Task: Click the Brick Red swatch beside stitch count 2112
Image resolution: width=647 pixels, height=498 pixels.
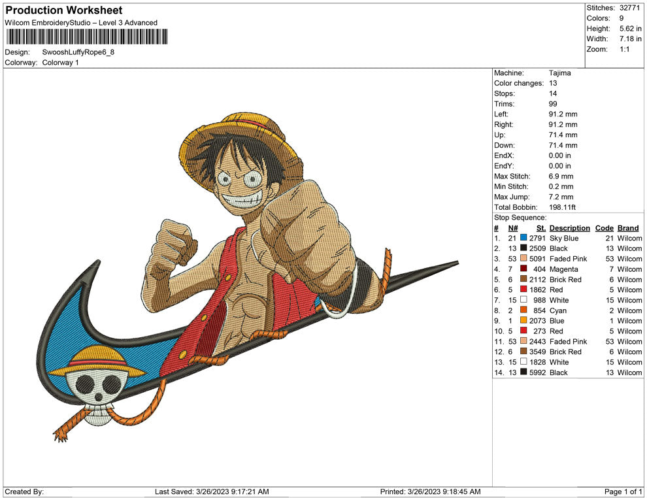Action: click(x=523, y=279)
